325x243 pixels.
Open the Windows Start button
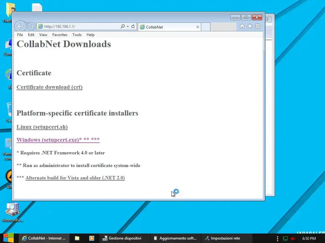pyautogui.click(x=8, y=238)
